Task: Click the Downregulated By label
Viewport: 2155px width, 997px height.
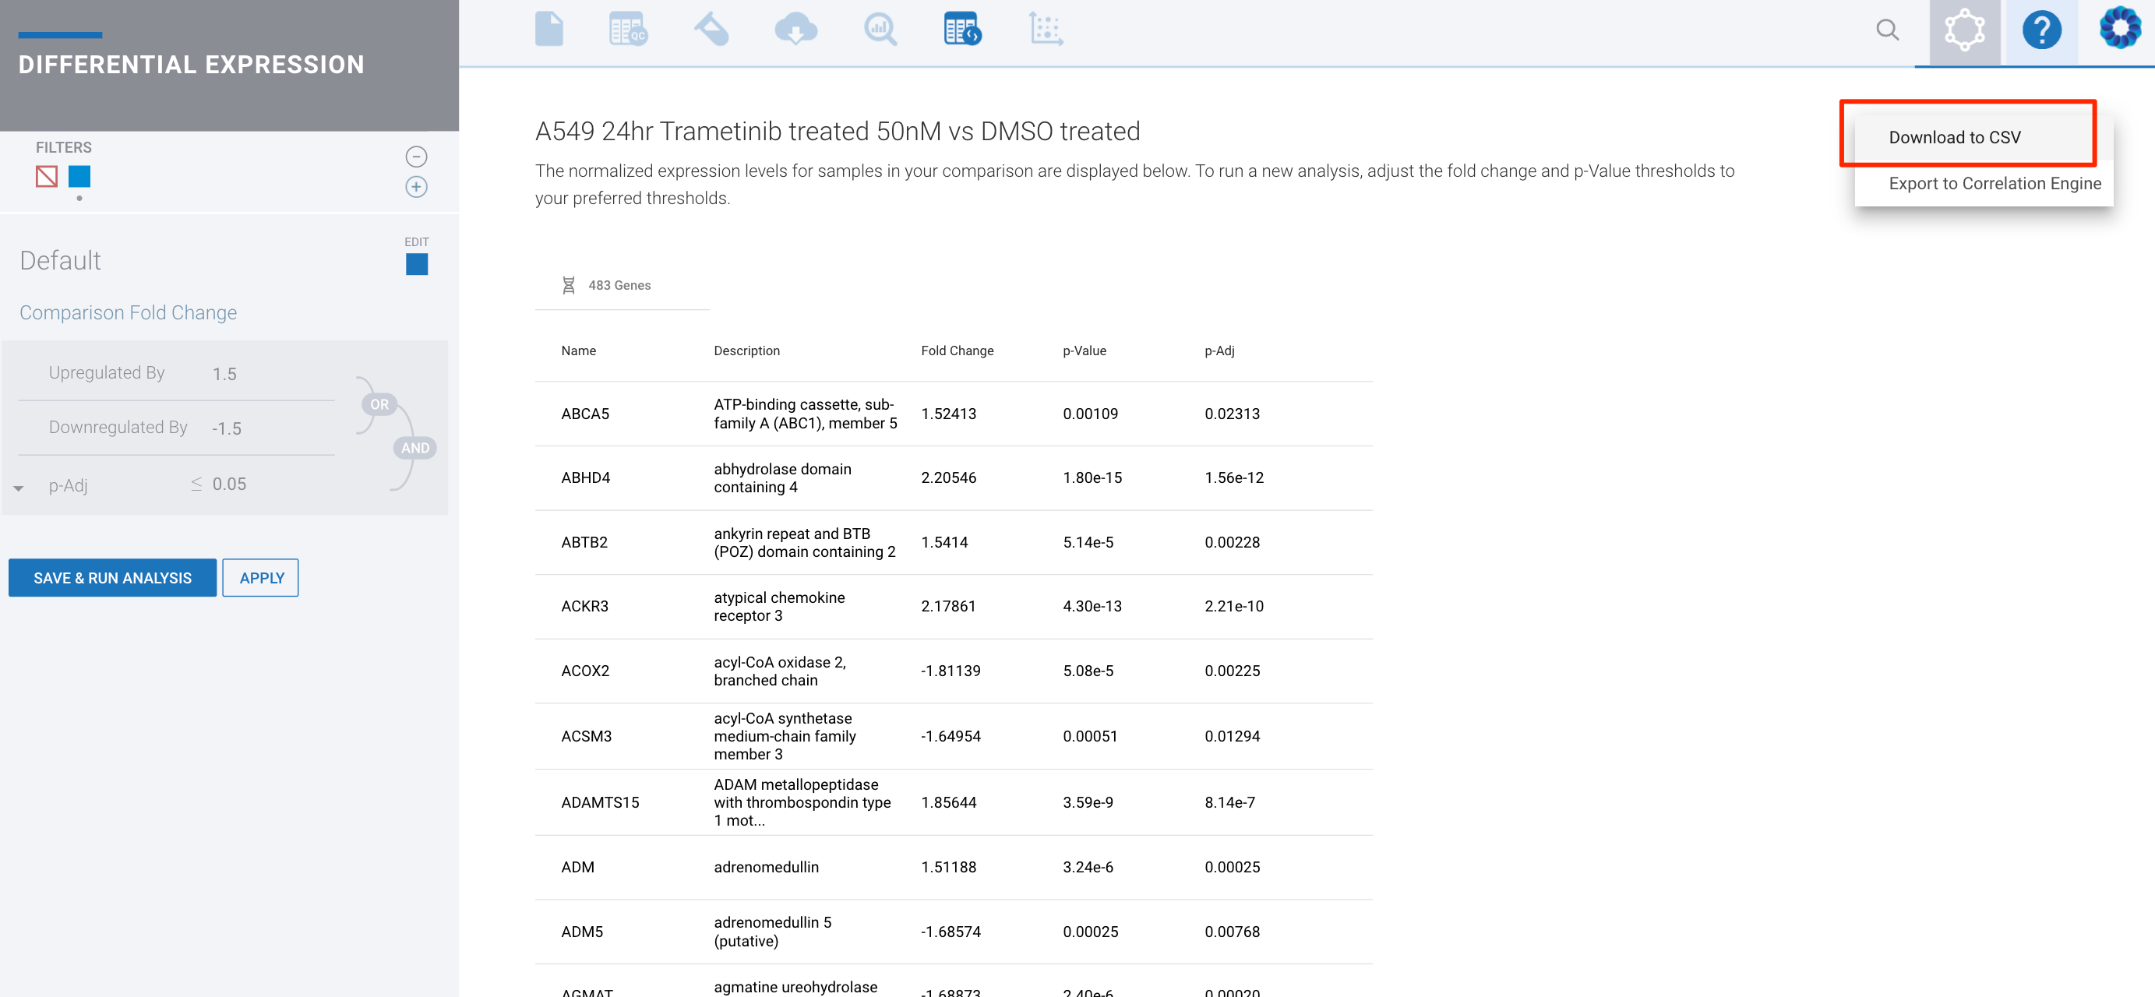Action: click(x=118, y=427)
